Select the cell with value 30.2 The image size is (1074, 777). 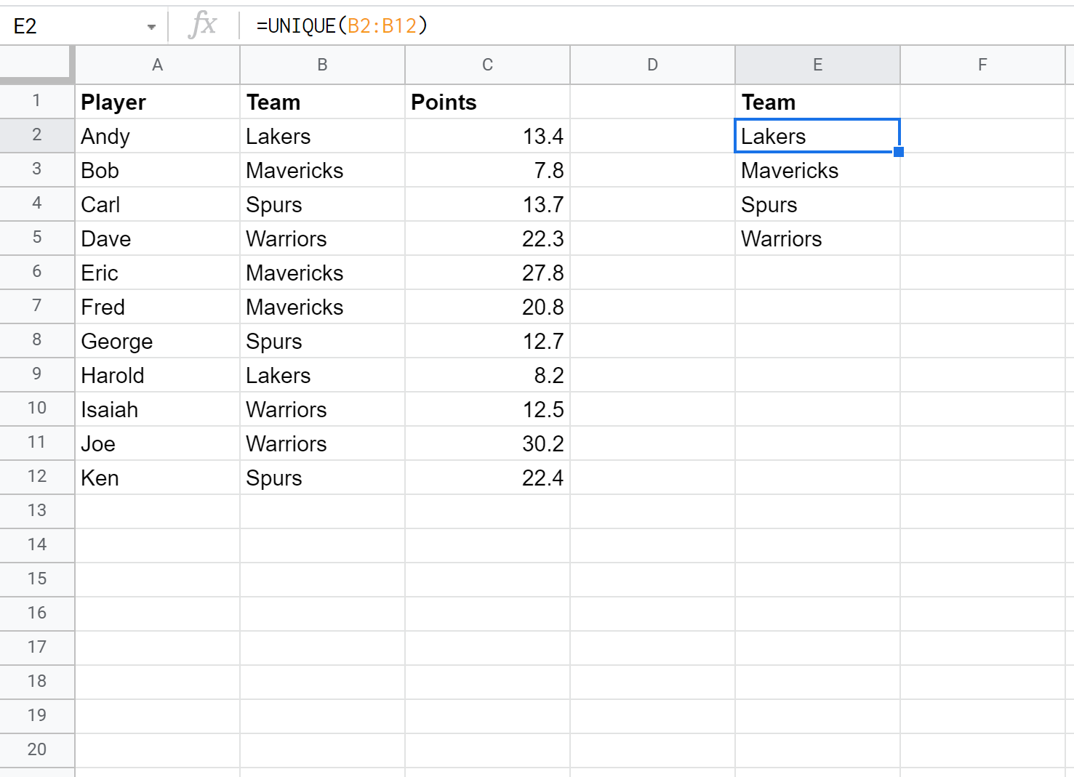point(487,443)
